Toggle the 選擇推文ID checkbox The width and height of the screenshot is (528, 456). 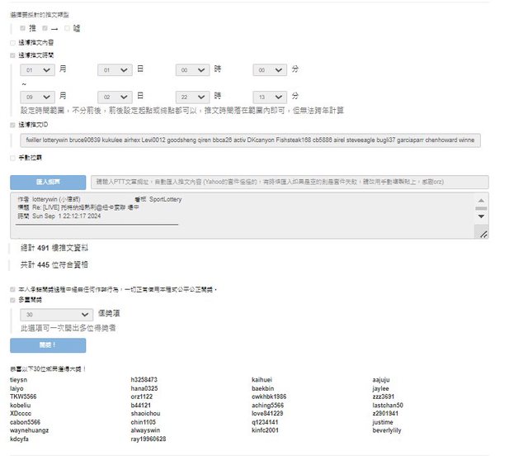click(x=12, y=125)
